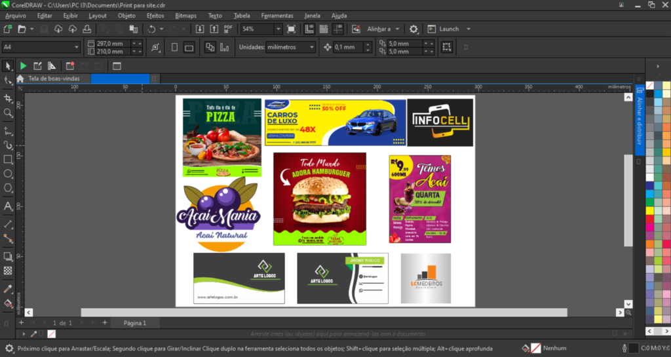Select the Ellipse tool
This screenshot has width=671, height=357.
tap(9, 174)
